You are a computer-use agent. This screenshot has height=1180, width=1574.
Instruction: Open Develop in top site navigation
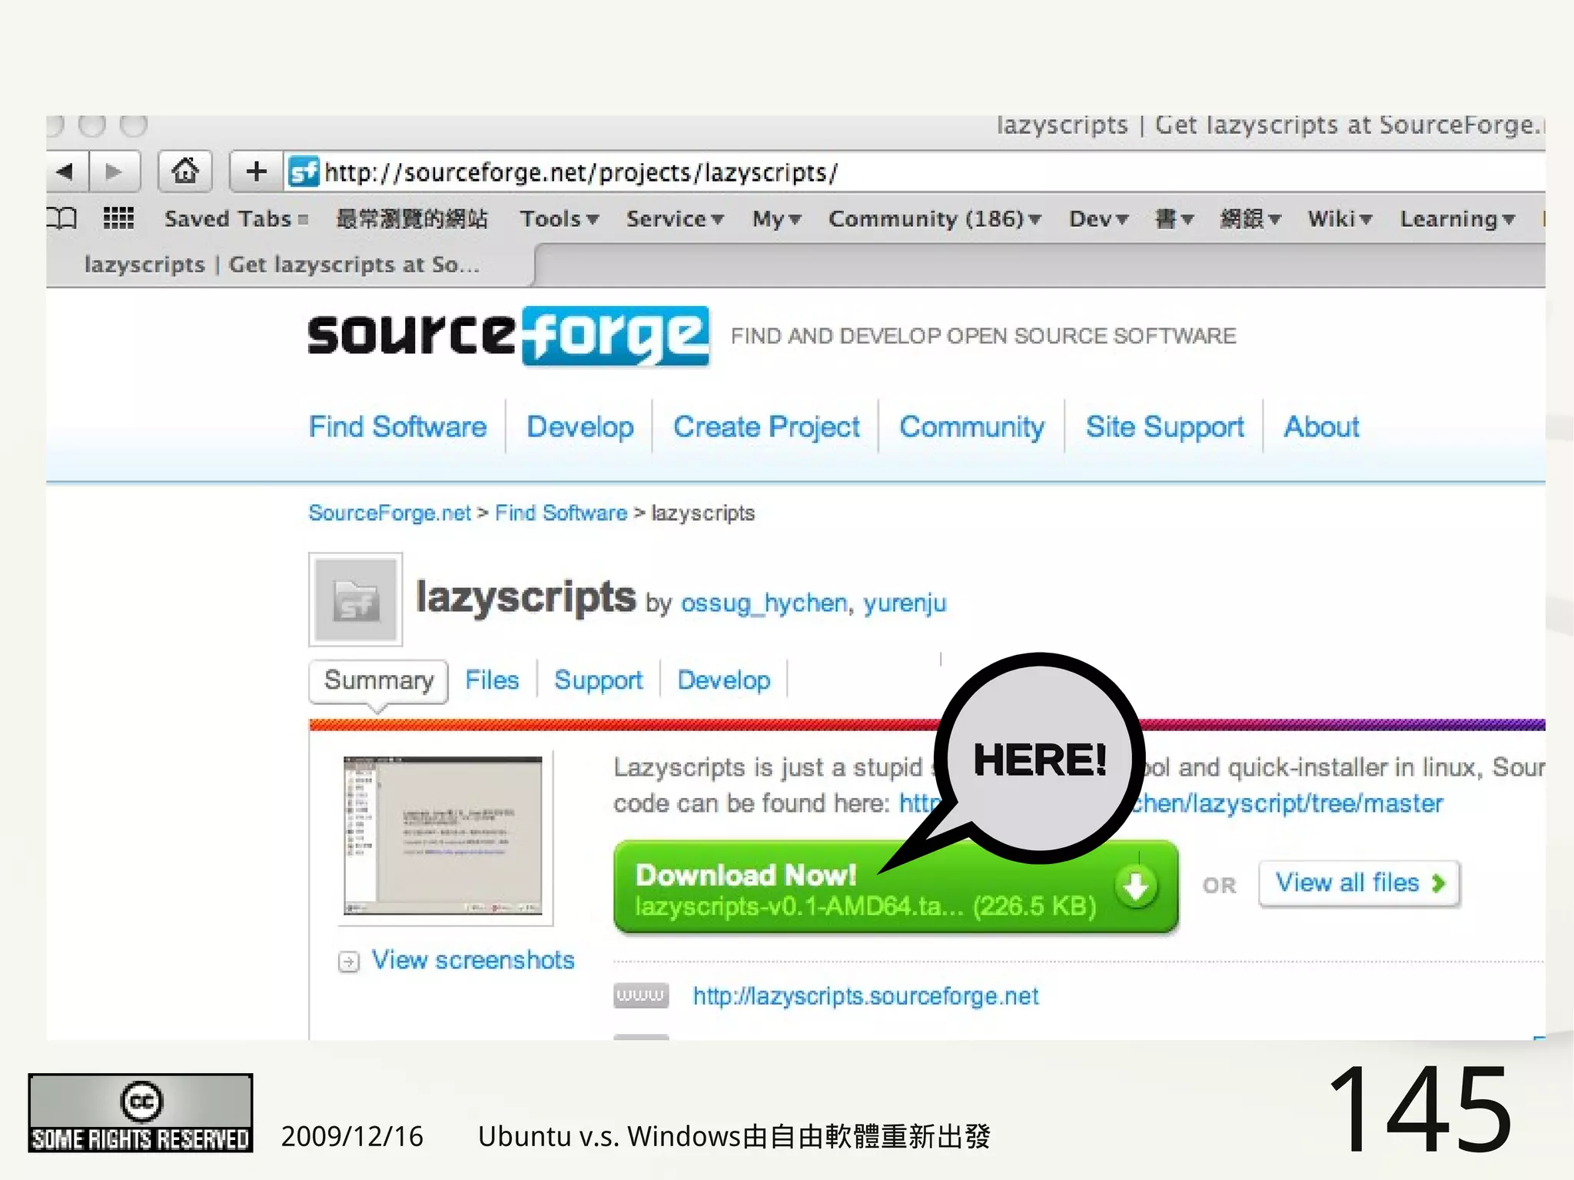coord(580,427)
